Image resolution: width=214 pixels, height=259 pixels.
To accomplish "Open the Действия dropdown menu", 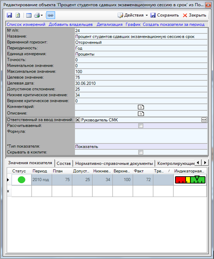I will (133, 15).
